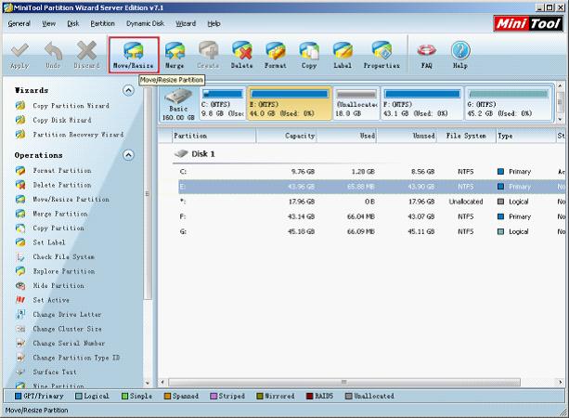Viewport: 569px width, 418px height.
Task: Open the Wizard menu
Action: click(186, 23)
